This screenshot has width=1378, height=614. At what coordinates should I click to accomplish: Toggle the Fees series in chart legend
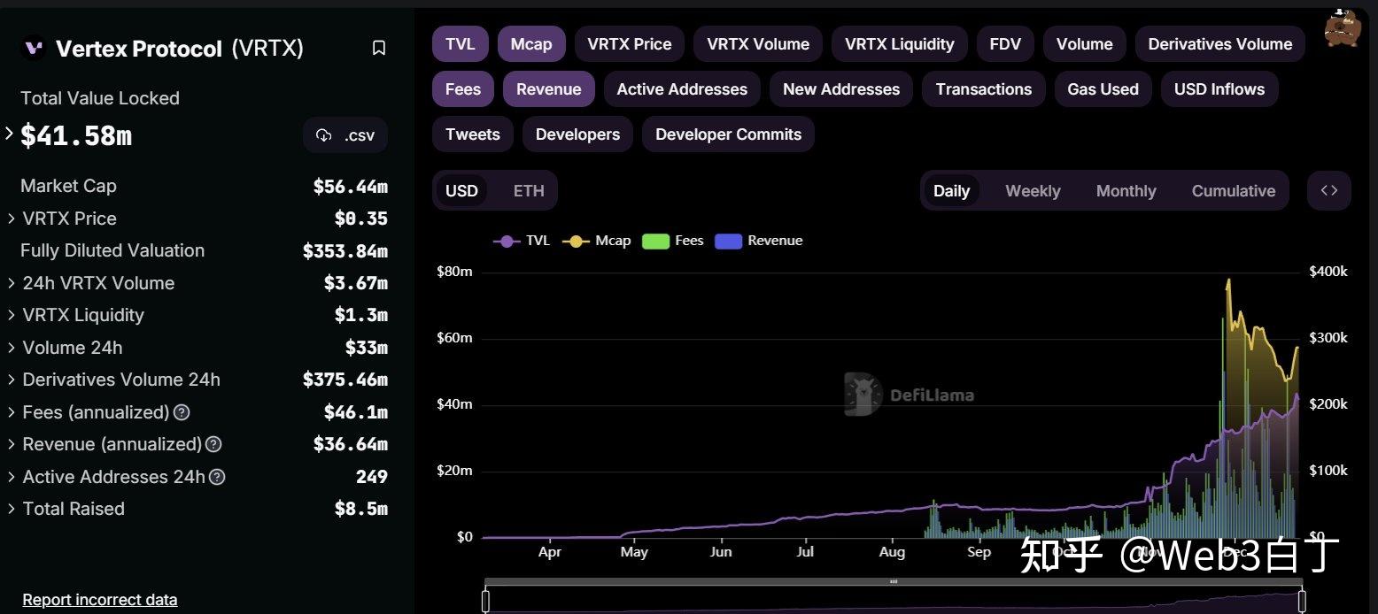tap(673, 241)
